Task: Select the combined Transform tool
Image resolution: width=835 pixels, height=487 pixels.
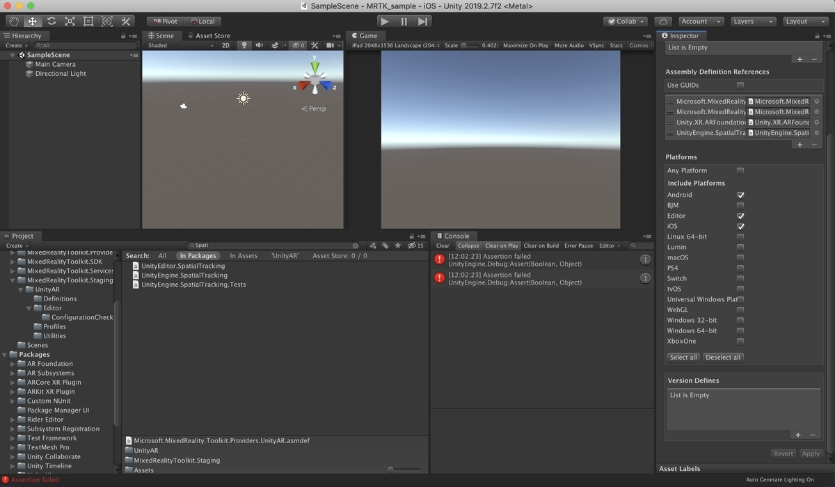Action: point(106,22)
